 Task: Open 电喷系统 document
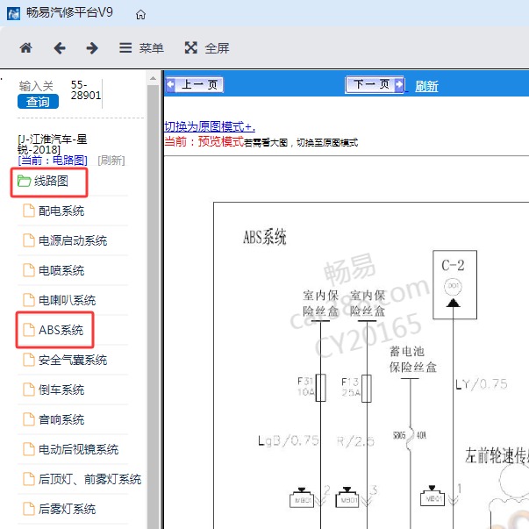tap(61, 270)
